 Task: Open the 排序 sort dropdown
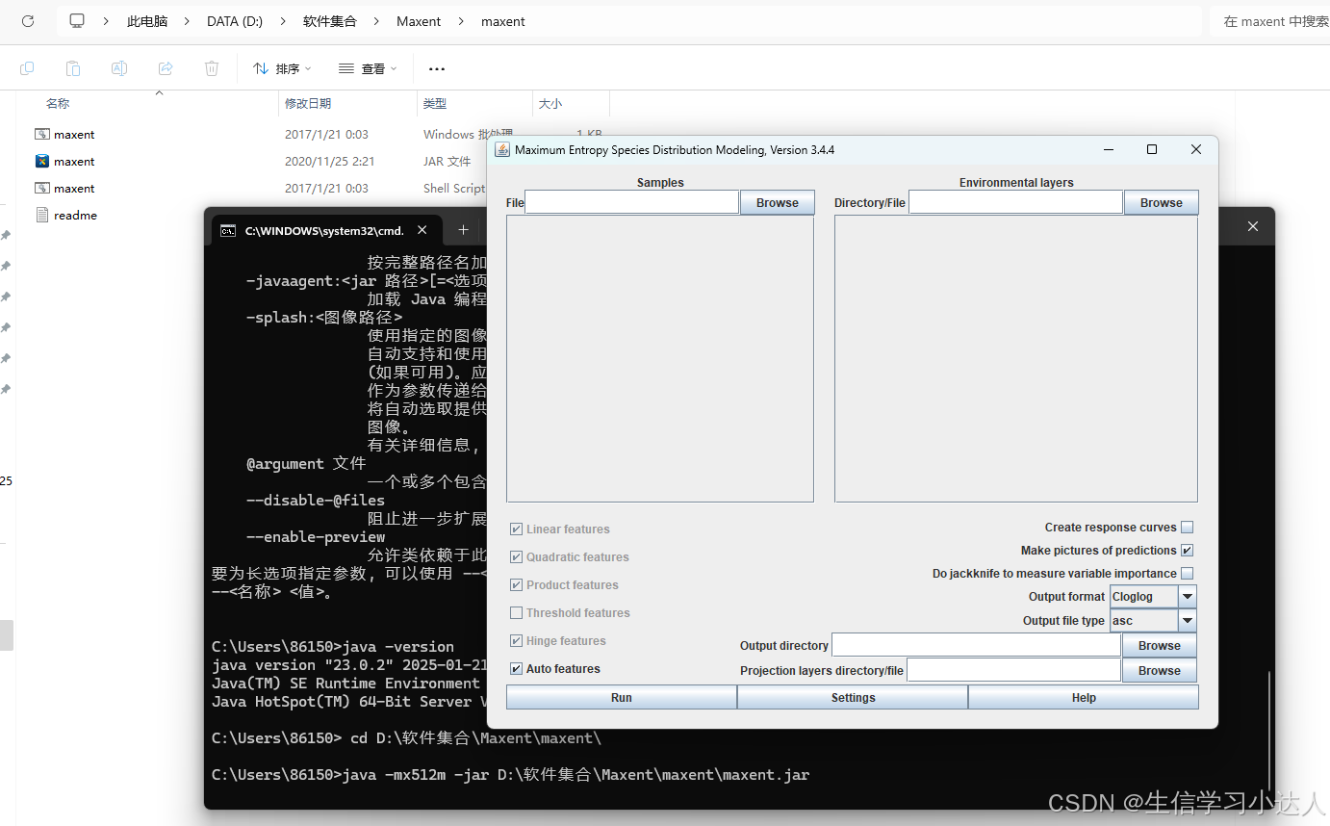point(281,68)
